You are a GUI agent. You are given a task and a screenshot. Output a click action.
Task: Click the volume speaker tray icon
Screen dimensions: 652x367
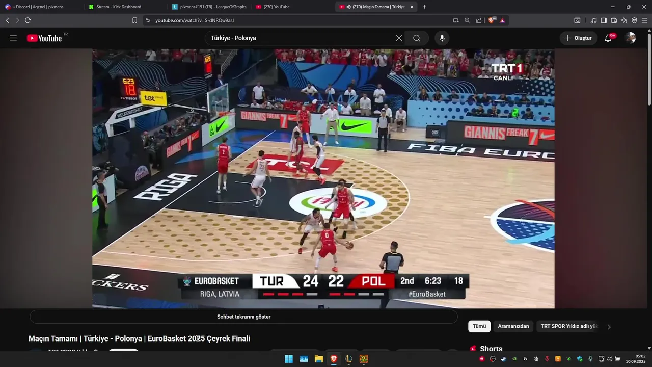[609, 359]
